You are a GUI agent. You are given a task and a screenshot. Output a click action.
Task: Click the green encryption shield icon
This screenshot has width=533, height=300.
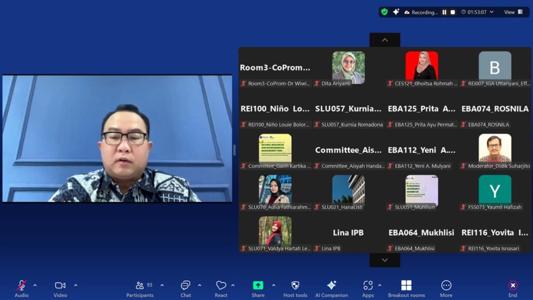pos(384,12)
